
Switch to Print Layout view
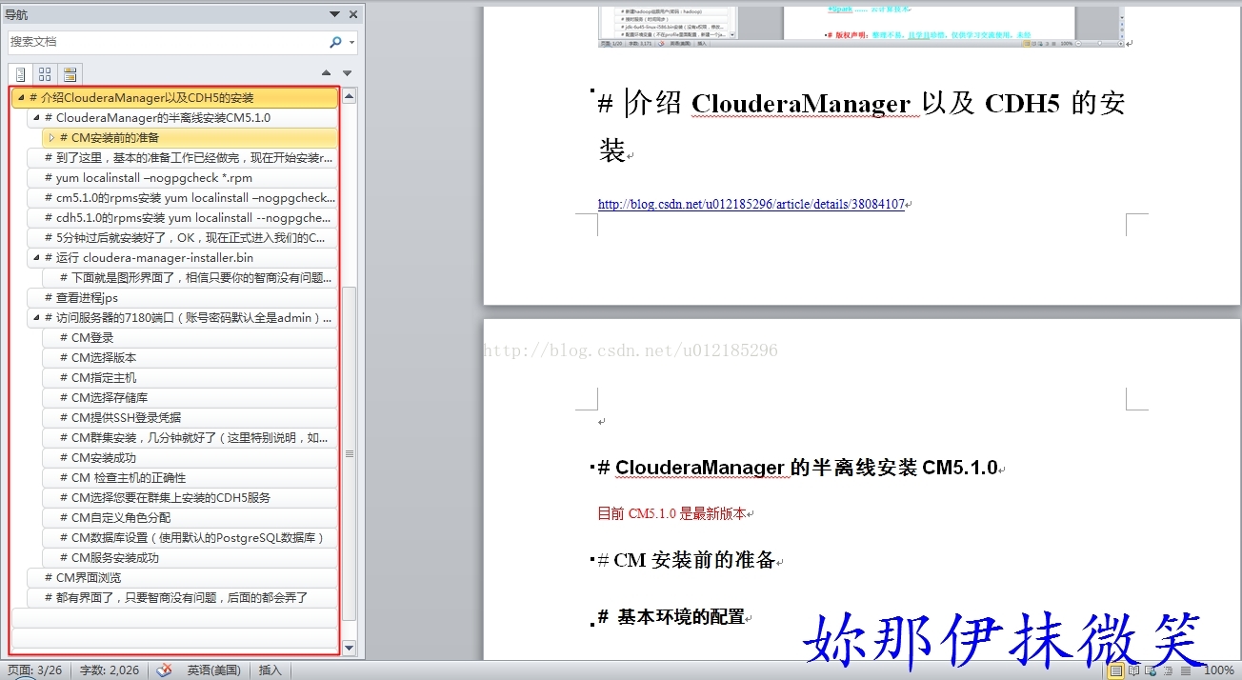click(x=1115, y=670)
